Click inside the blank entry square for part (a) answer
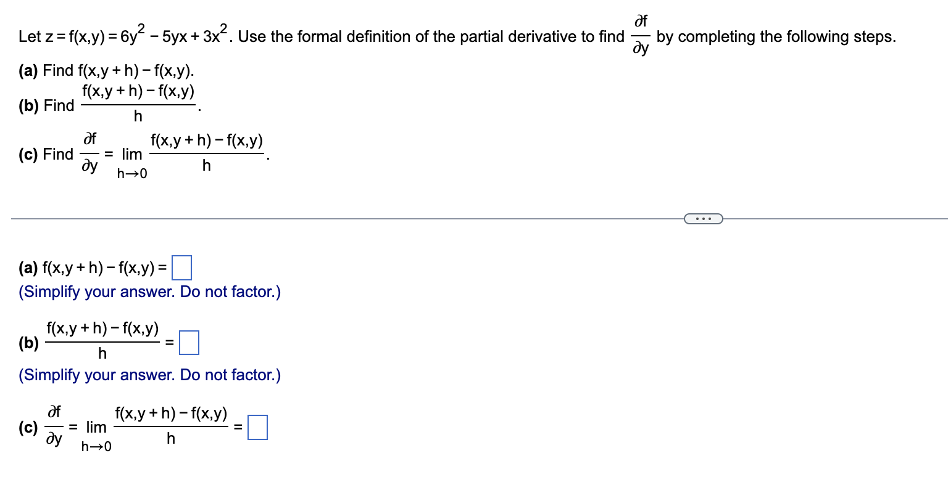The image size is (948, 477). point(182,267)
